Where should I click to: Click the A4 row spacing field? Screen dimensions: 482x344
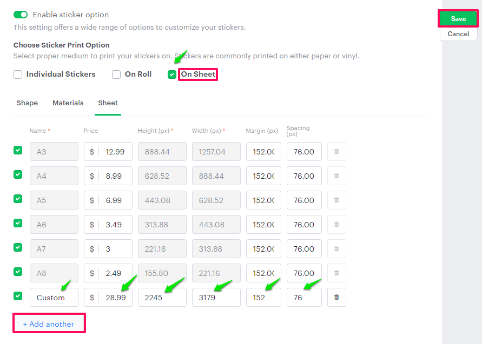pyautogui.click(x=304, y=176)
